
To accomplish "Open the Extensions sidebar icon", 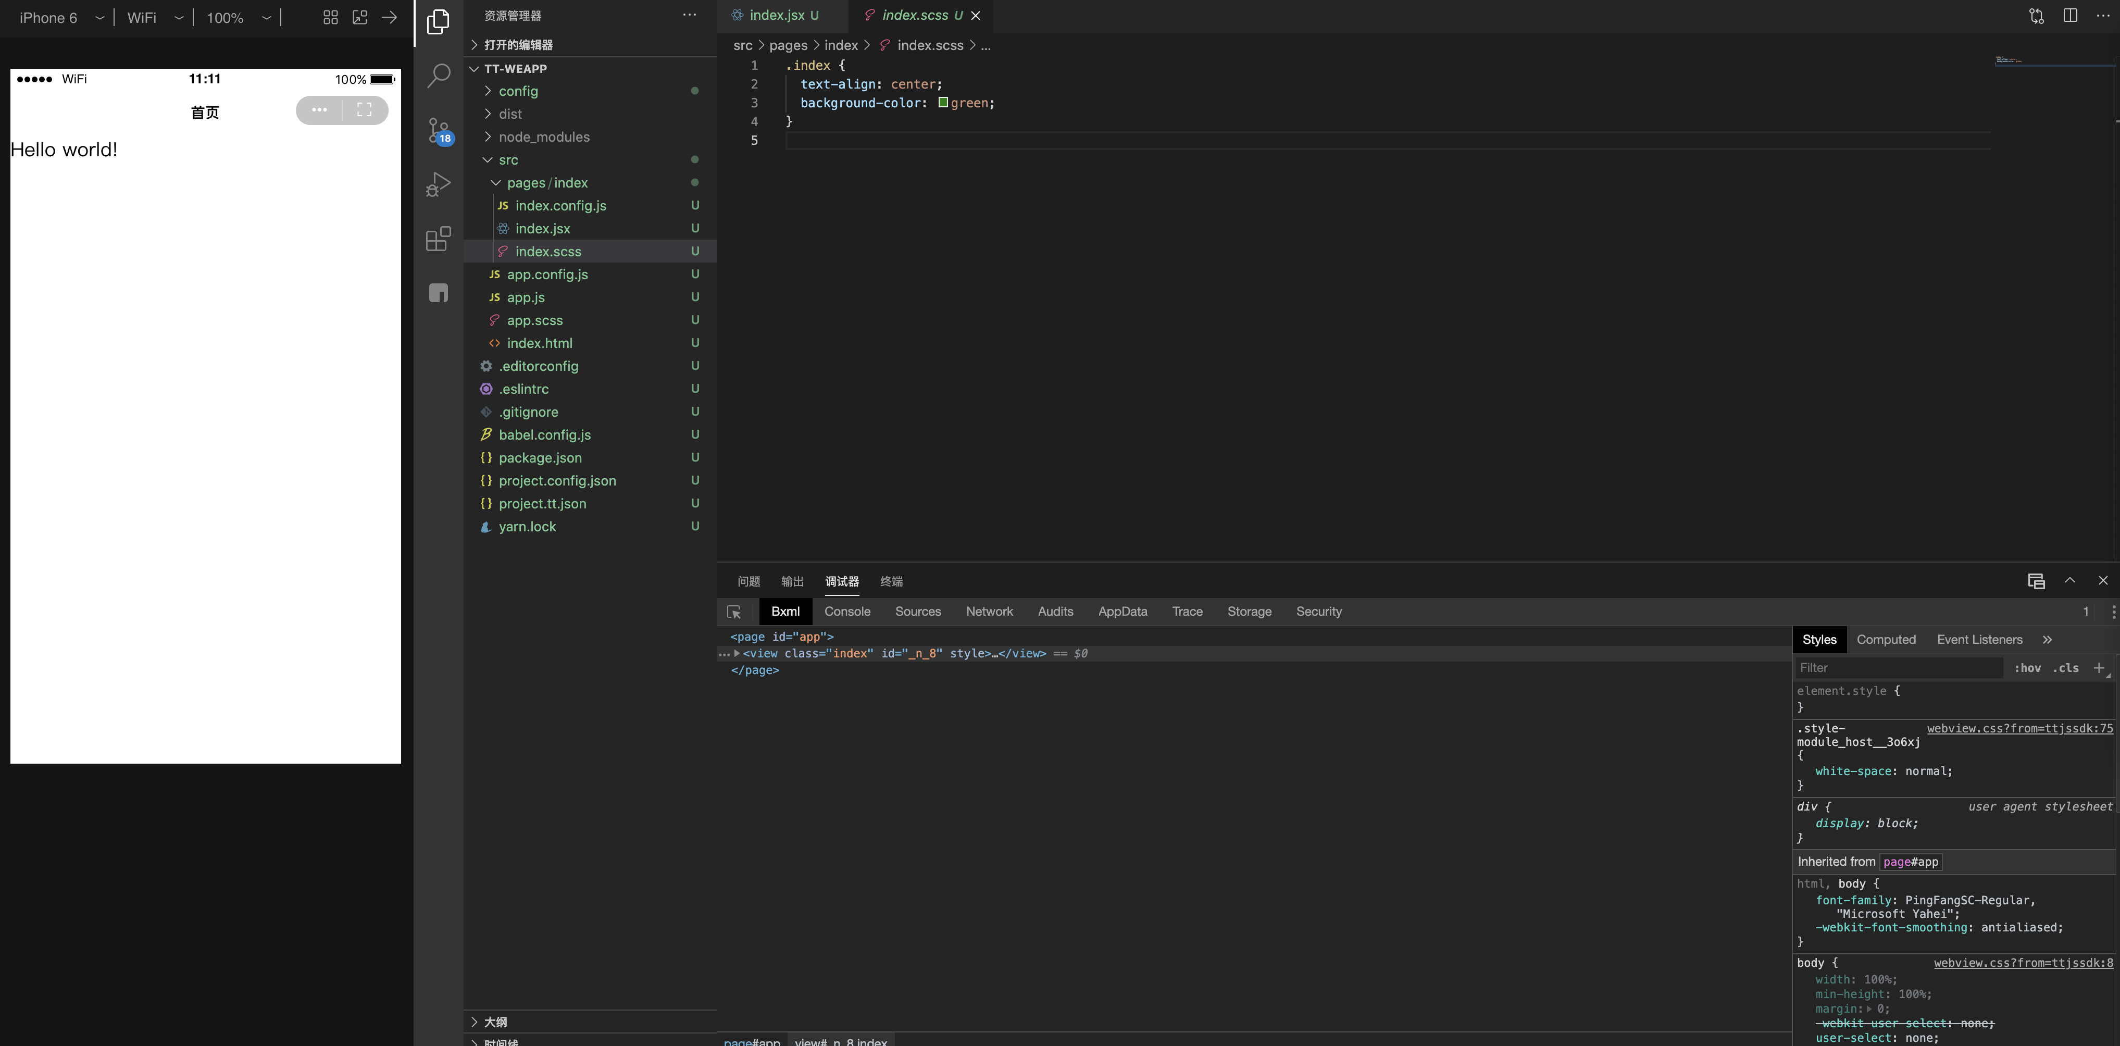I will 437,239.
